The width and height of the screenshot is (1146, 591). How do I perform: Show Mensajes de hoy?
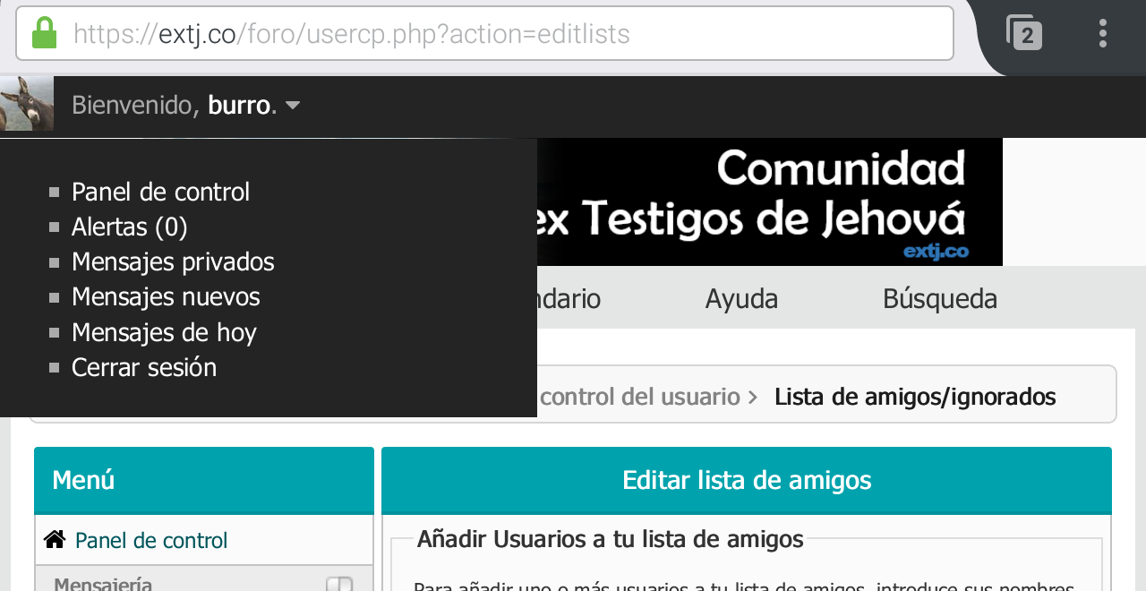click(164, 332)
